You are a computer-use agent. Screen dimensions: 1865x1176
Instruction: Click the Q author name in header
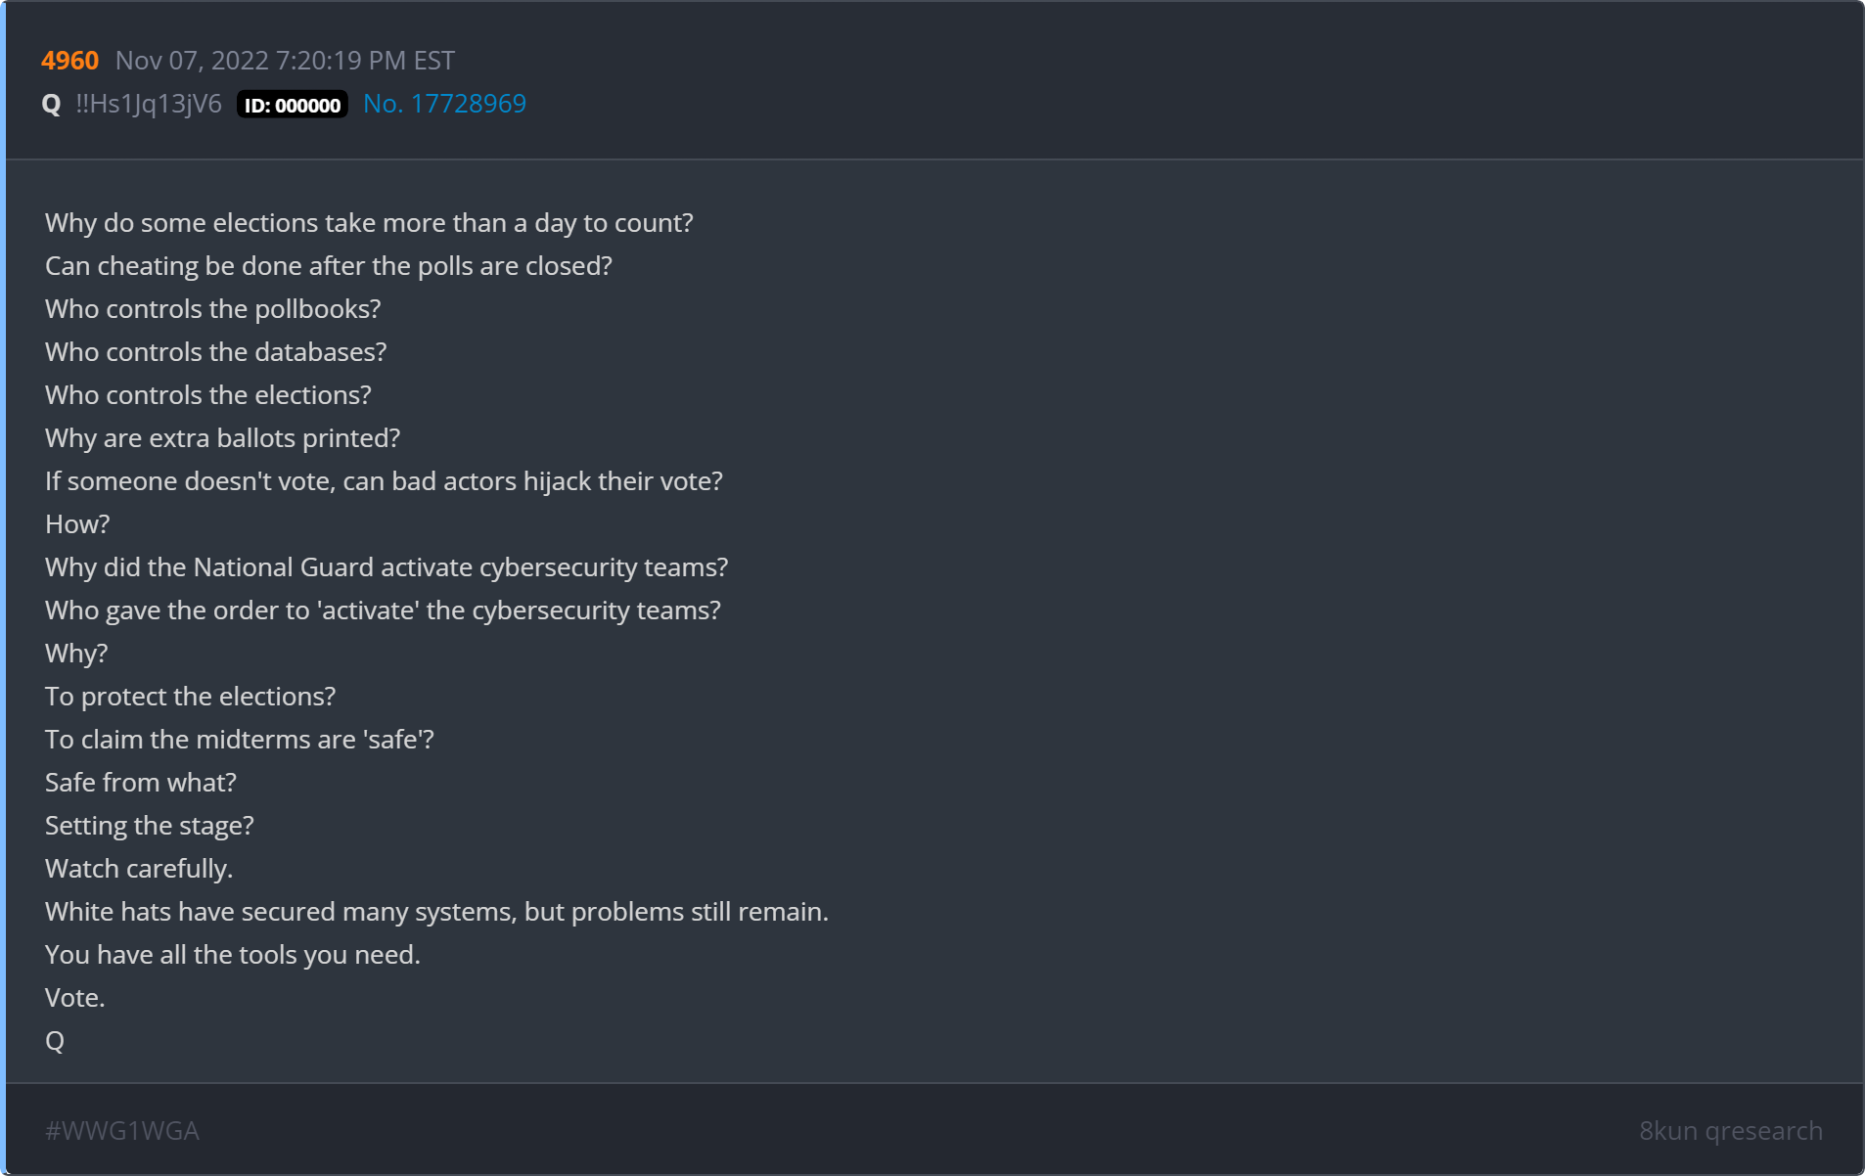pos(52,105)
